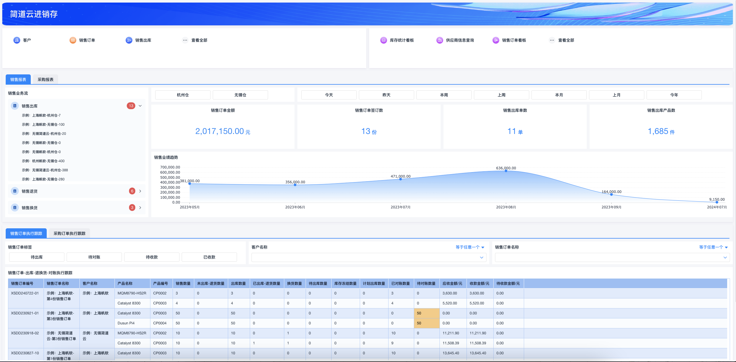This screenshot has height=362, width=736.
Task: Switch to 采购订单执行跟踪 tab
Action: coord(69,233)
